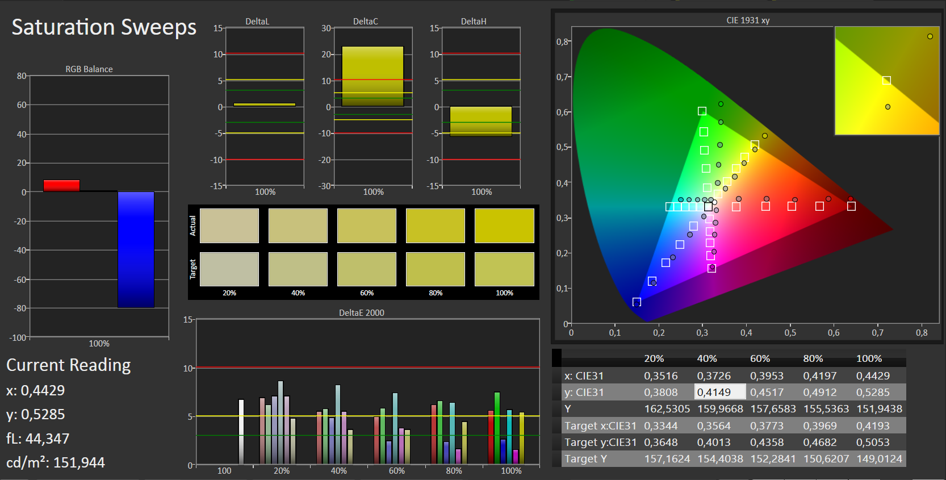946x480 pixels.
Task: Click the highlighted 0,4149 cell in the table
Action: point(720,392)
